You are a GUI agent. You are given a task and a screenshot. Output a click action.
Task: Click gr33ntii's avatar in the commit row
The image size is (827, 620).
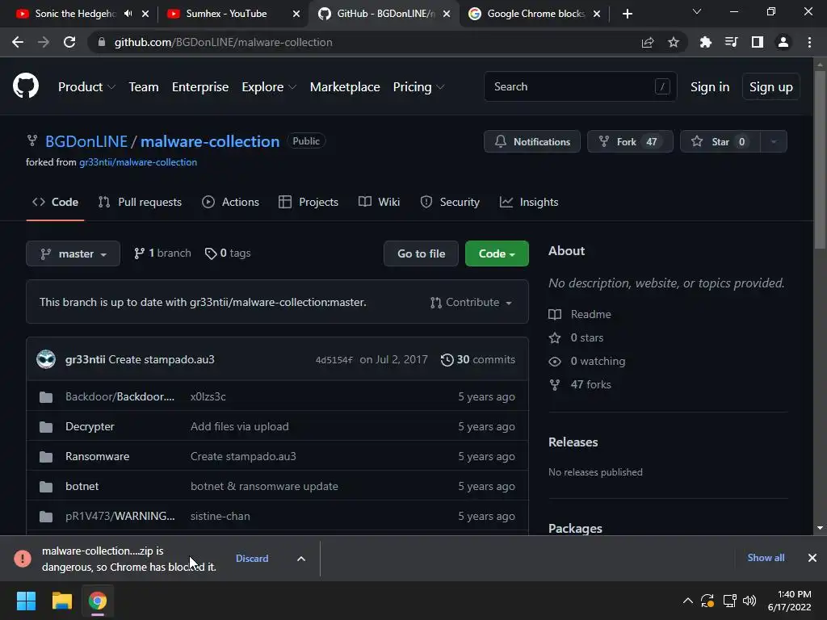pos(46,359)
